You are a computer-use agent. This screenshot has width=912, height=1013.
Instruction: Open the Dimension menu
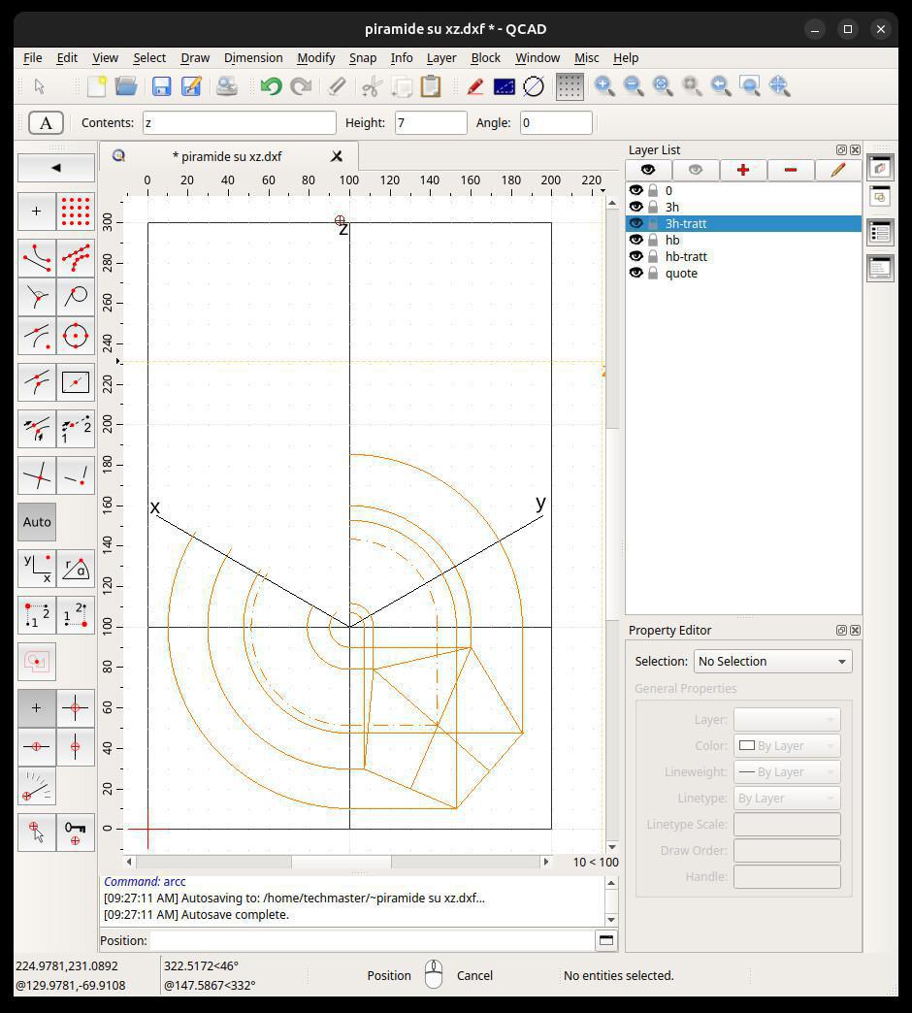click(x=252, y=57)
